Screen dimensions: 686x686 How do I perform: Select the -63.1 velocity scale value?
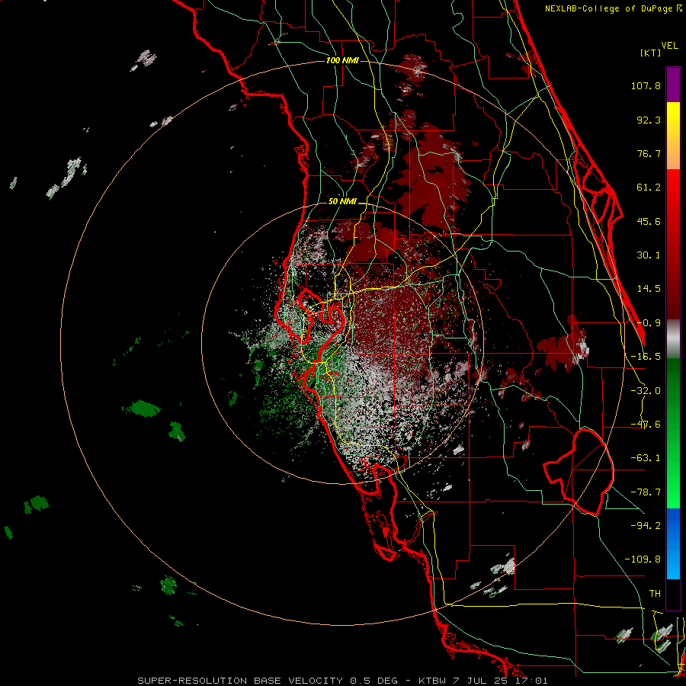coord(646,458)
